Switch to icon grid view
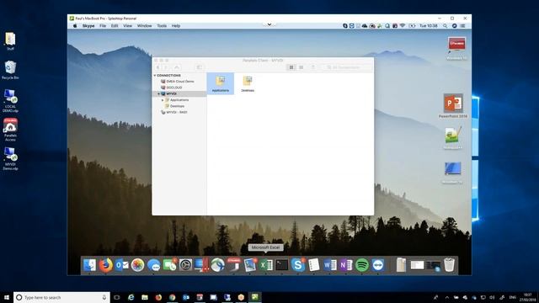 (291, 67)
